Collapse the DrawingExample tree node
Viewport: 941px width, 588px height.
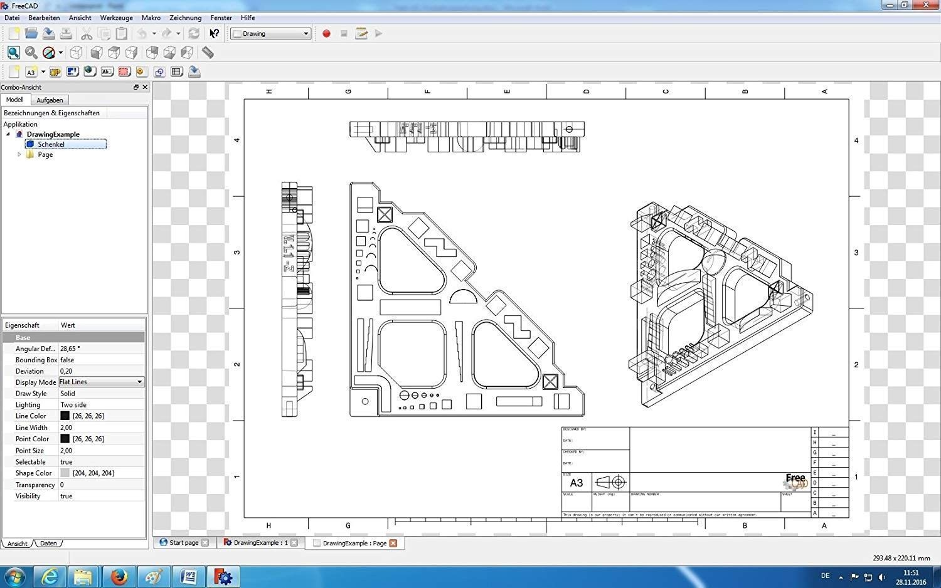8,134
